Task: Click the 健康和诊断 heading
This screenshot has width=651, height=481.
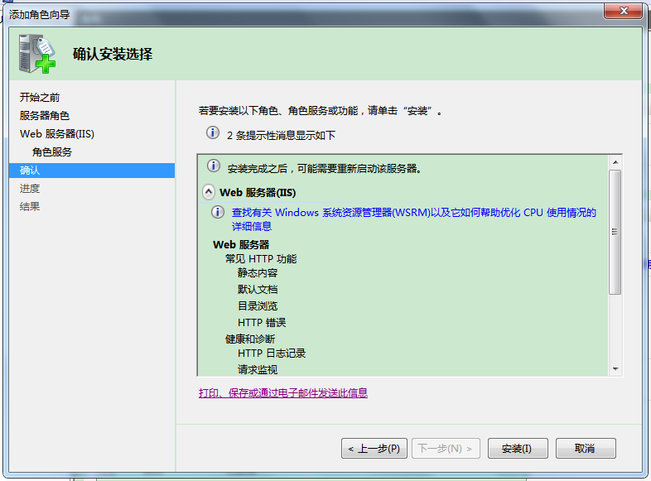Action: click(250, 339)
